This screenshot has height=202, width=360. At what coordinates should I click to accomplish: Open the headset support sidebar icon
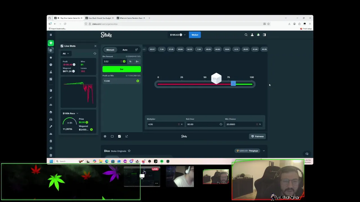(51, 119)
